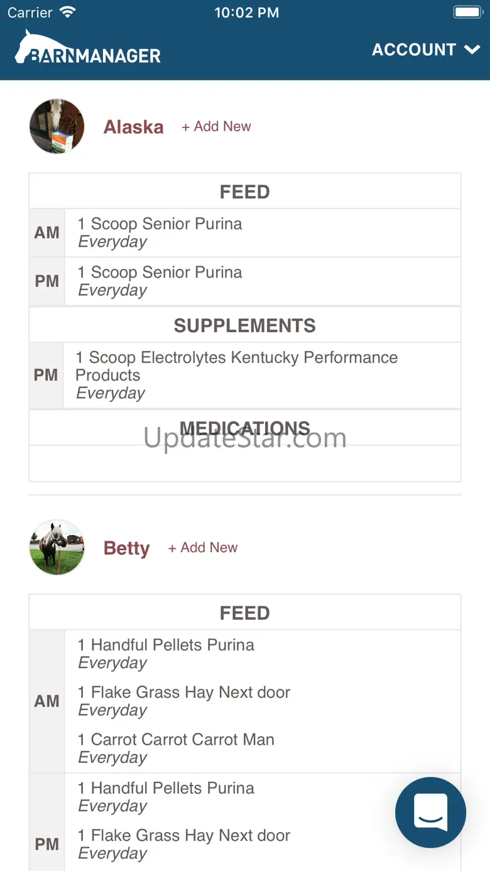Select Betty's AM Flake Grass Hay entry
This screenshot has width=490, height=871.
tap(184, 701)
